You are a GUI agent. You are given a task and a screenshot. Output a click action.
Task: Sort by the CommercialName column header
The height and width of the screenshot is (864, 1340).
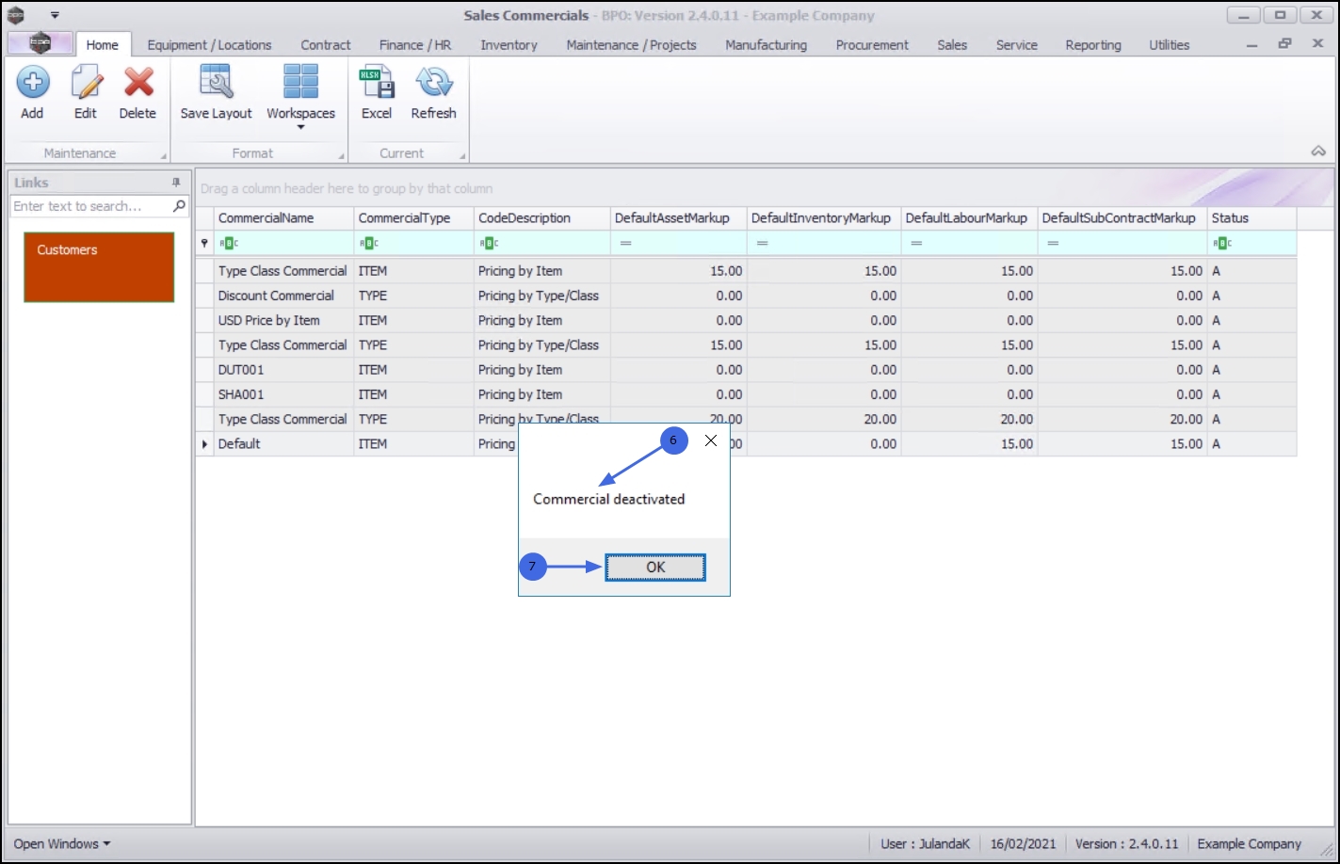click(x=283, y=218)
